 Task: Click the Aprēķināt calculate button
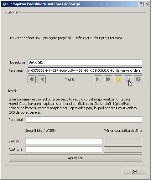point(75,158)
